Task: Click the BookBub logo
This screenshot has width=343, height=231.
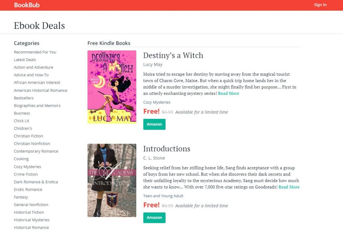Action: 27,5
